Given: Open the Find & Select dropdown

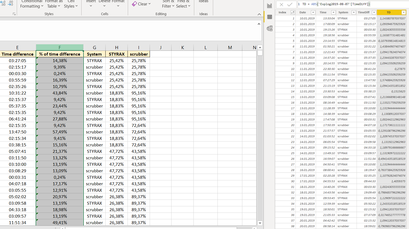Looking at the screenshot, I should point(183,4).
